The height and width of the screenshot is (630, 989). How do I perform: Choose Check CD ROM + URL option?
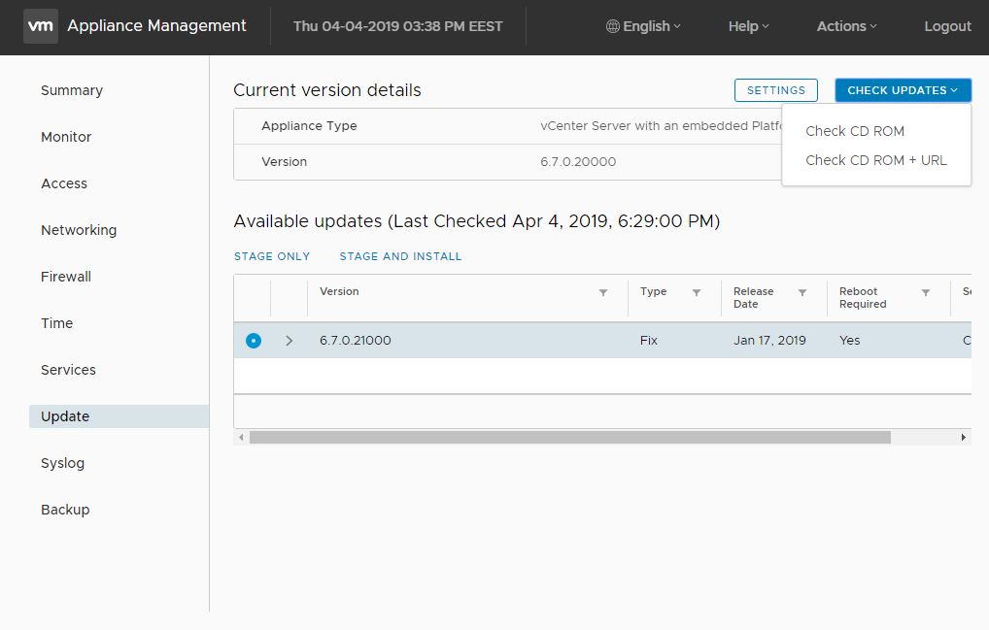click(876, 160)
